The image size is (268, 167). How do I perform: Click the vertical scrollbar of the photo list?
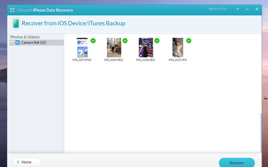pos(261,133)
